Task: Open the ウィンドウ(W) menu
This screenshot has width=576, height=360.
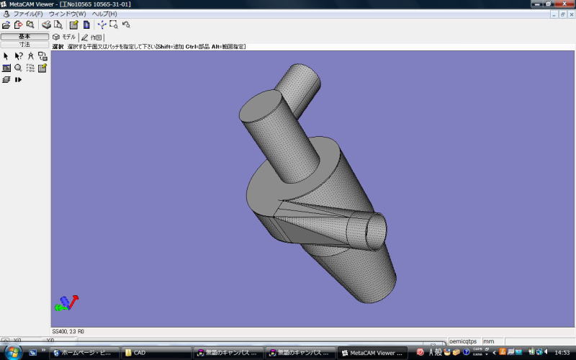Action: pos(67,14)
